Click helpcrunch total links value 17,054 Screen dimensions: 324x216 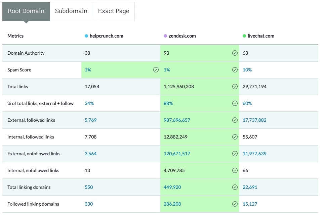(x=92, y=87)
